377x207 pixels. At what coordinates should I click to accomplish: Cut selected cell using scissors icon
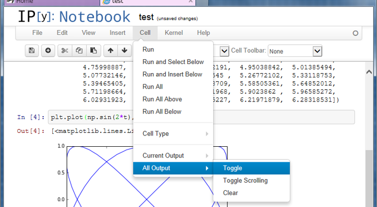click(65, 51)
